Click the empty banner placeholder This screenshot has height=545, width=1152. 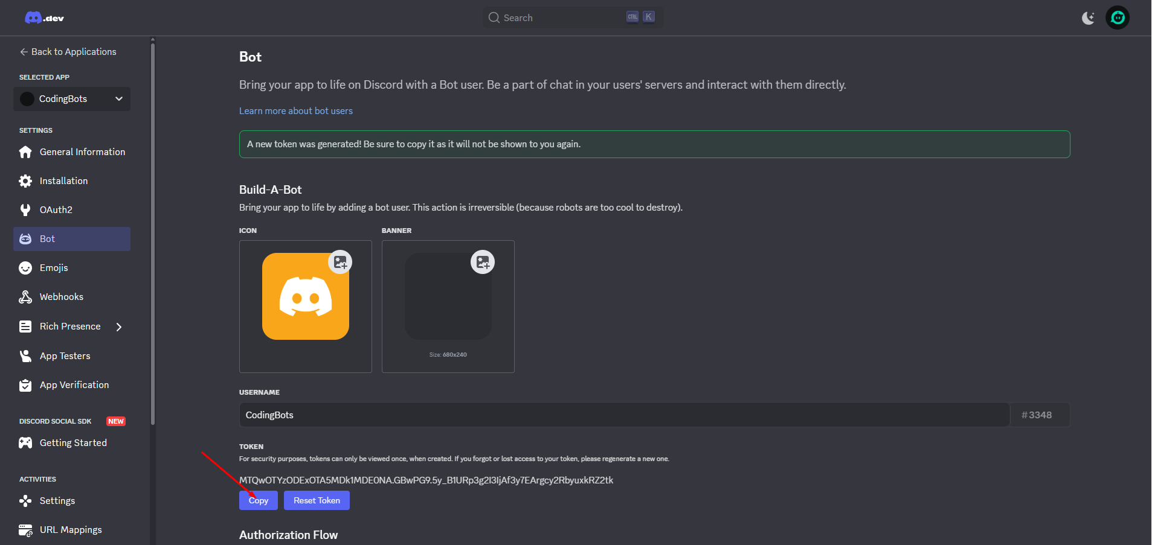448,296
